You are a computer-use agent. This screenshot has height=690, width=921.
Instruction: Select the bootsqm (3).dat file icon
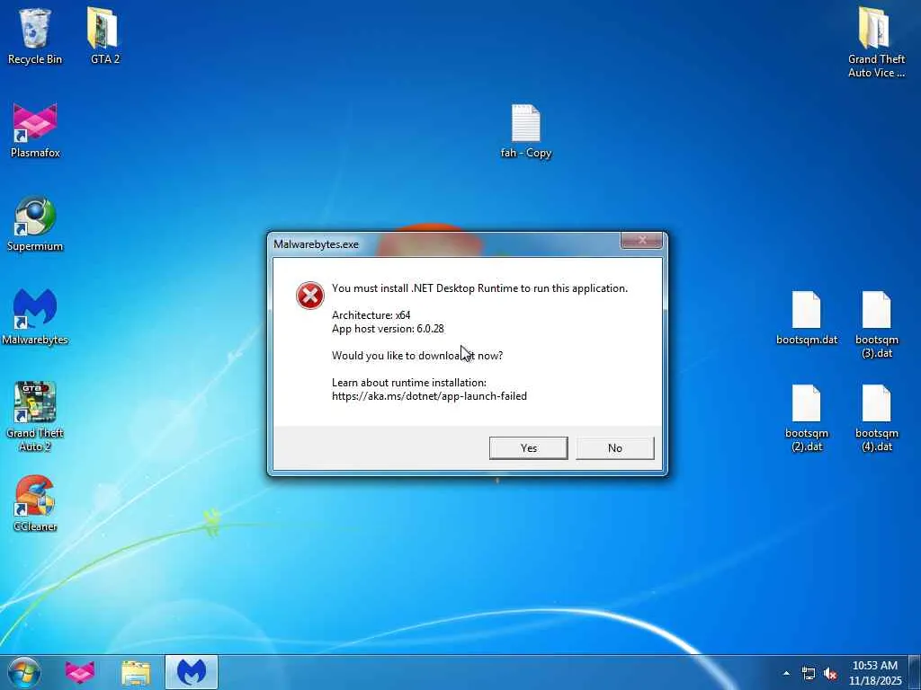pyautogui.click(x=876, y=324)
